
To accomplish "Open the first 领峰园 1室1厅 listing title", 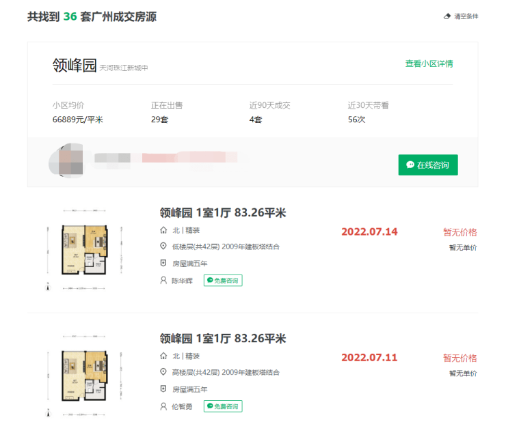I will click(222, 213).
